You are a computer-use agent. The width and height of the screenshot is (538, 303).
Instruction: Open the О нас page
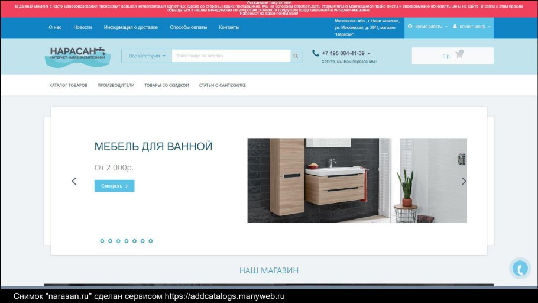coord(55,27)
